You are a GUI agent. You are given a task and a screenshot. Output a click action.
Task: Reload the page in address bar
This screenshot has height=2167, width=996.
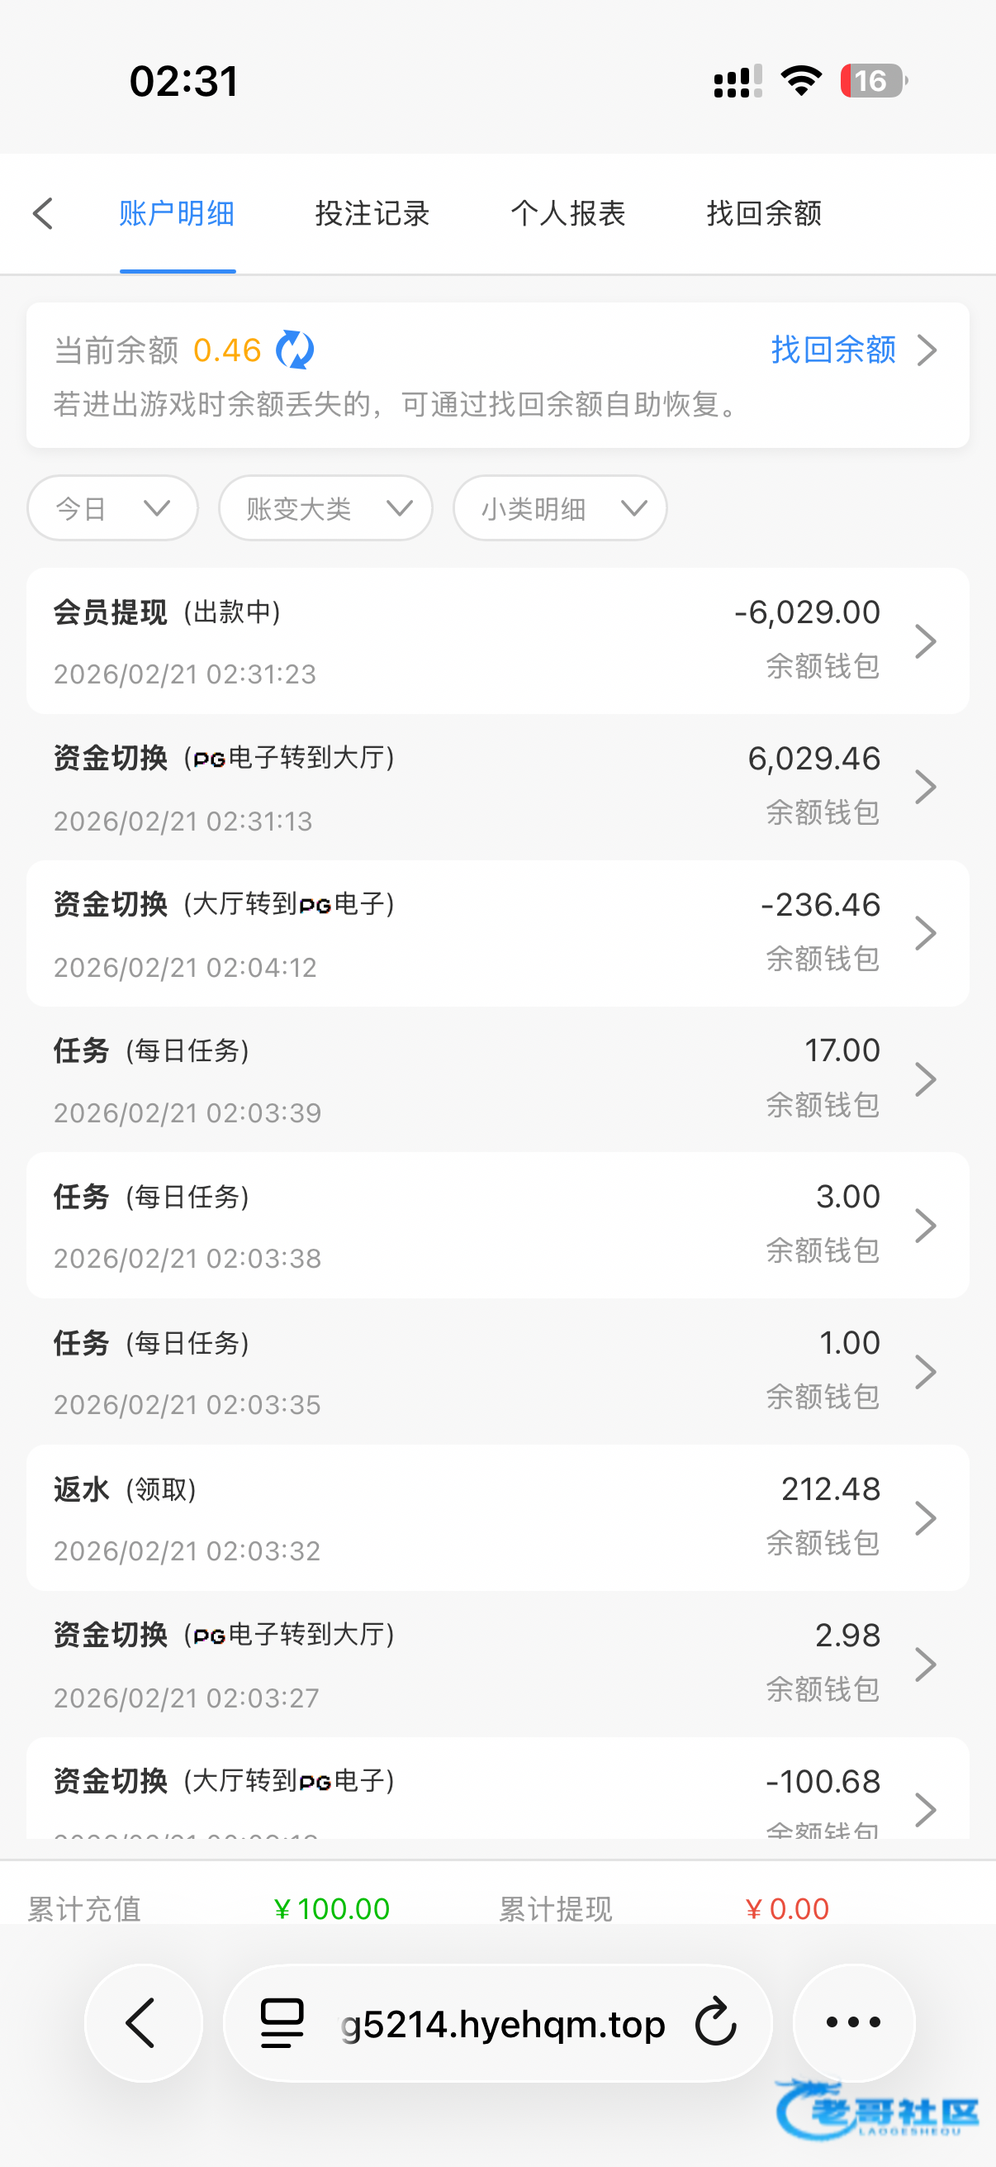point(716,2022)
